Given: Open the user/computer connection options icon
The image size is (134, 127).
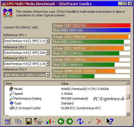Looking at the screenshot, I should point(39,121).
